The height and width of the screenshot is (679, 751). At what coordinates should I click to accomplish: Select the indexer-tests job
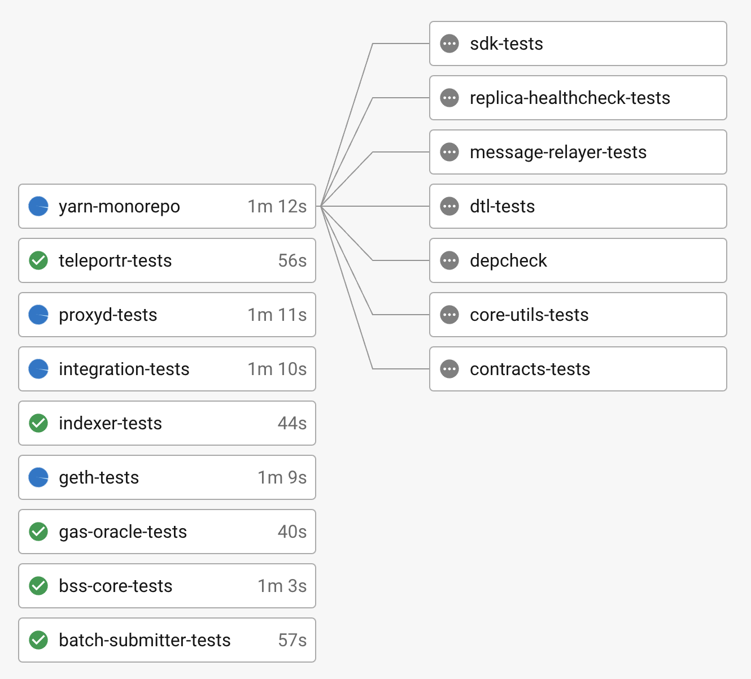(167, 423)
